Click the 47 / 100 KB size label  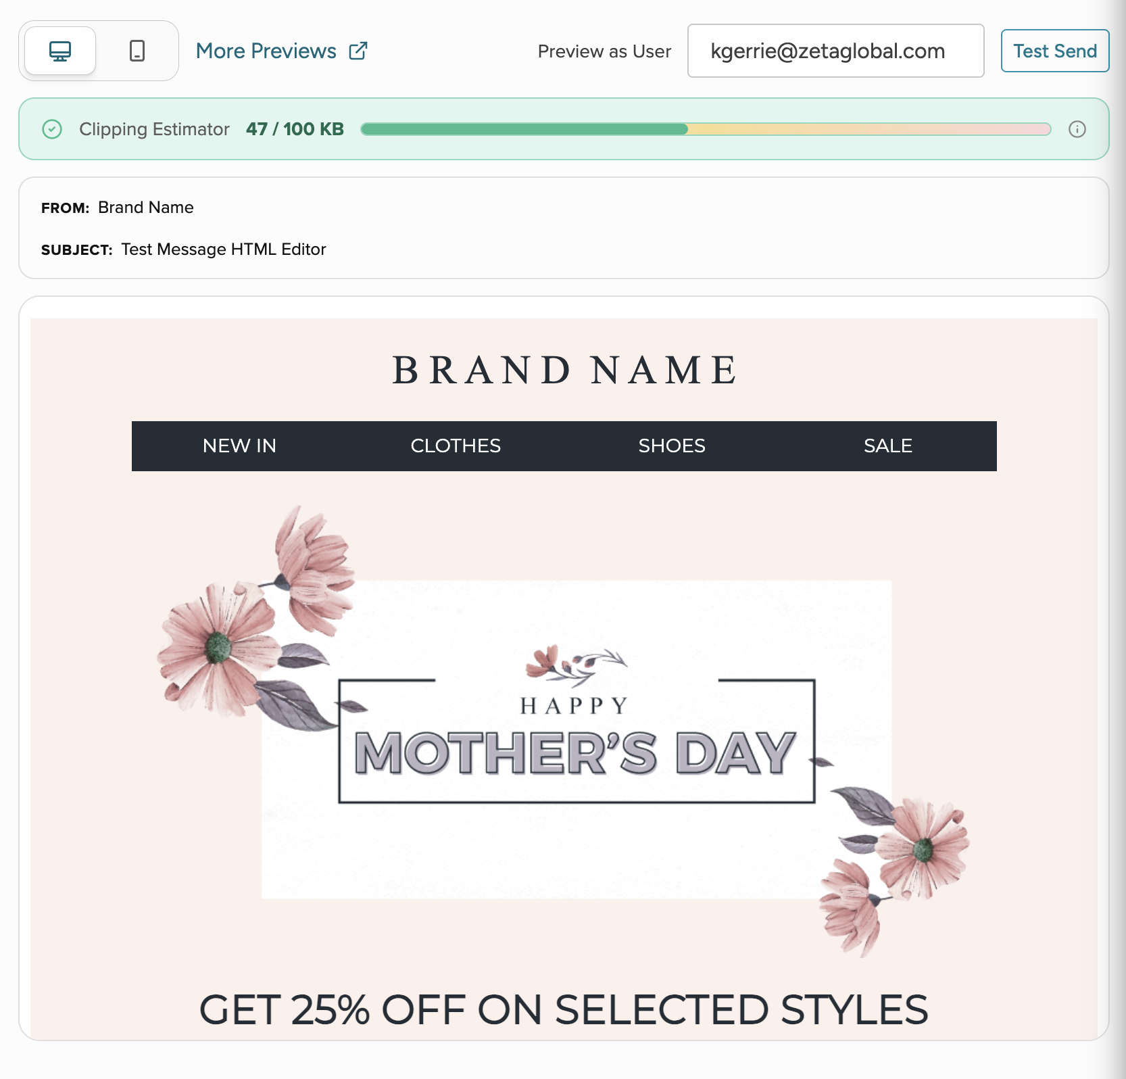click(x=295, y=129)
